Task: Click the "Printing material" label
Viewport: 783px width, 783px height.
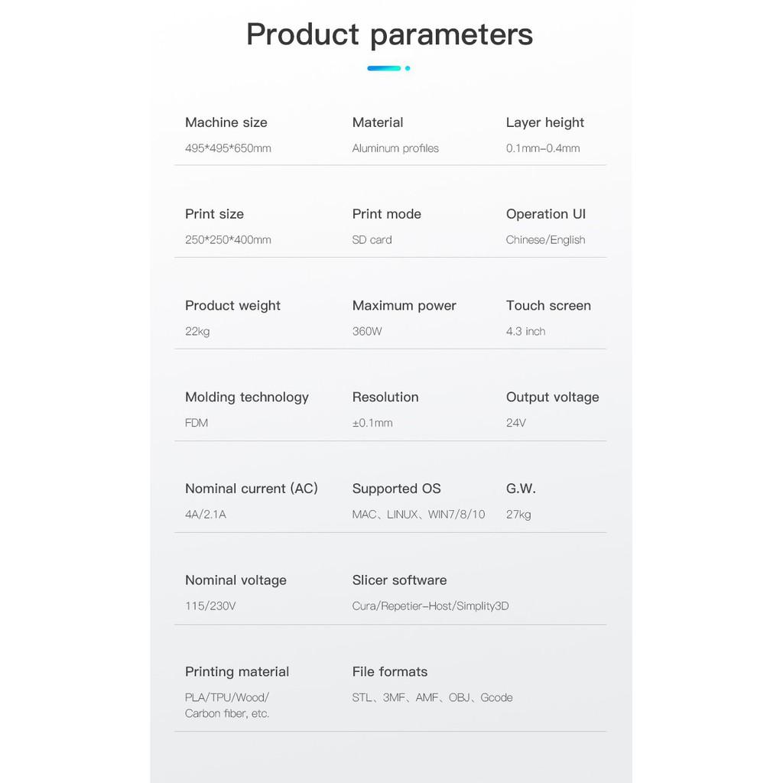Action: click(x=237, y=672)
